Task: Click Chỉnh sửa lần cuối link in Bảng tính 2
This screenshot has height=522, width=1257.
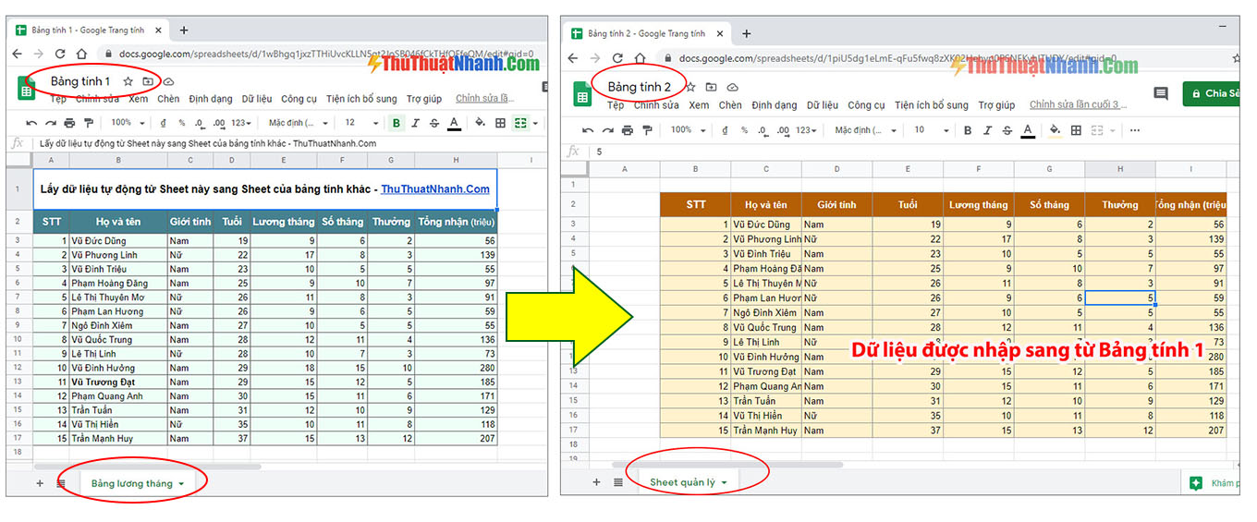Action: 1079,105
